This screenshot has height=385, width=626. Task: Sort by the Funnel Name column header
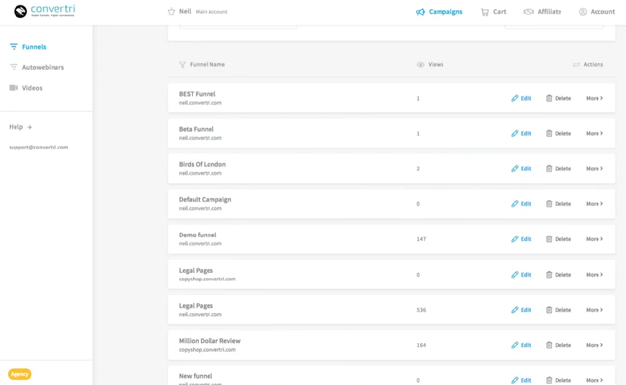[207, 64]
